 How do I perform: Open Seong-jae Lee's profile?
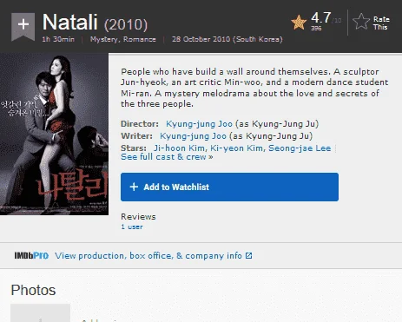[x=300, y=148]
